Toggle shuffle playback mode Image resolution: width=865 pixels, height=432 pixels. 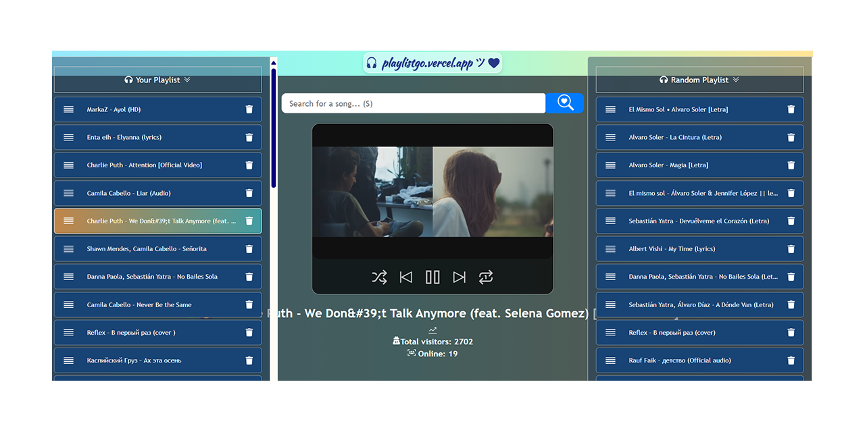click(x=379, y=277)
